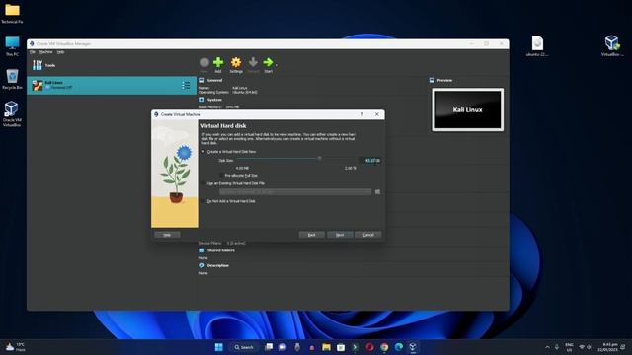
Task: Open This PC desktop icon
Action: click(12, 46)
